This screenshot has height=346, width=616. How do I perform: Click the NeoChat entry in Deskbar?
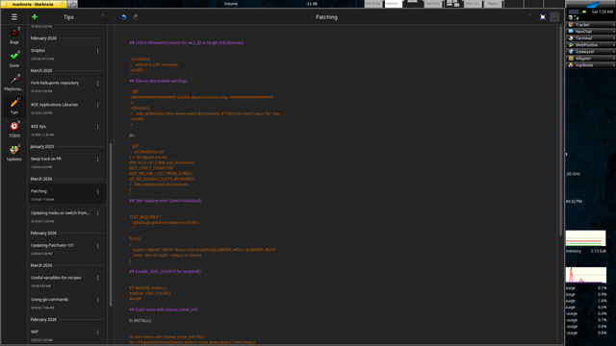point(590,32)
